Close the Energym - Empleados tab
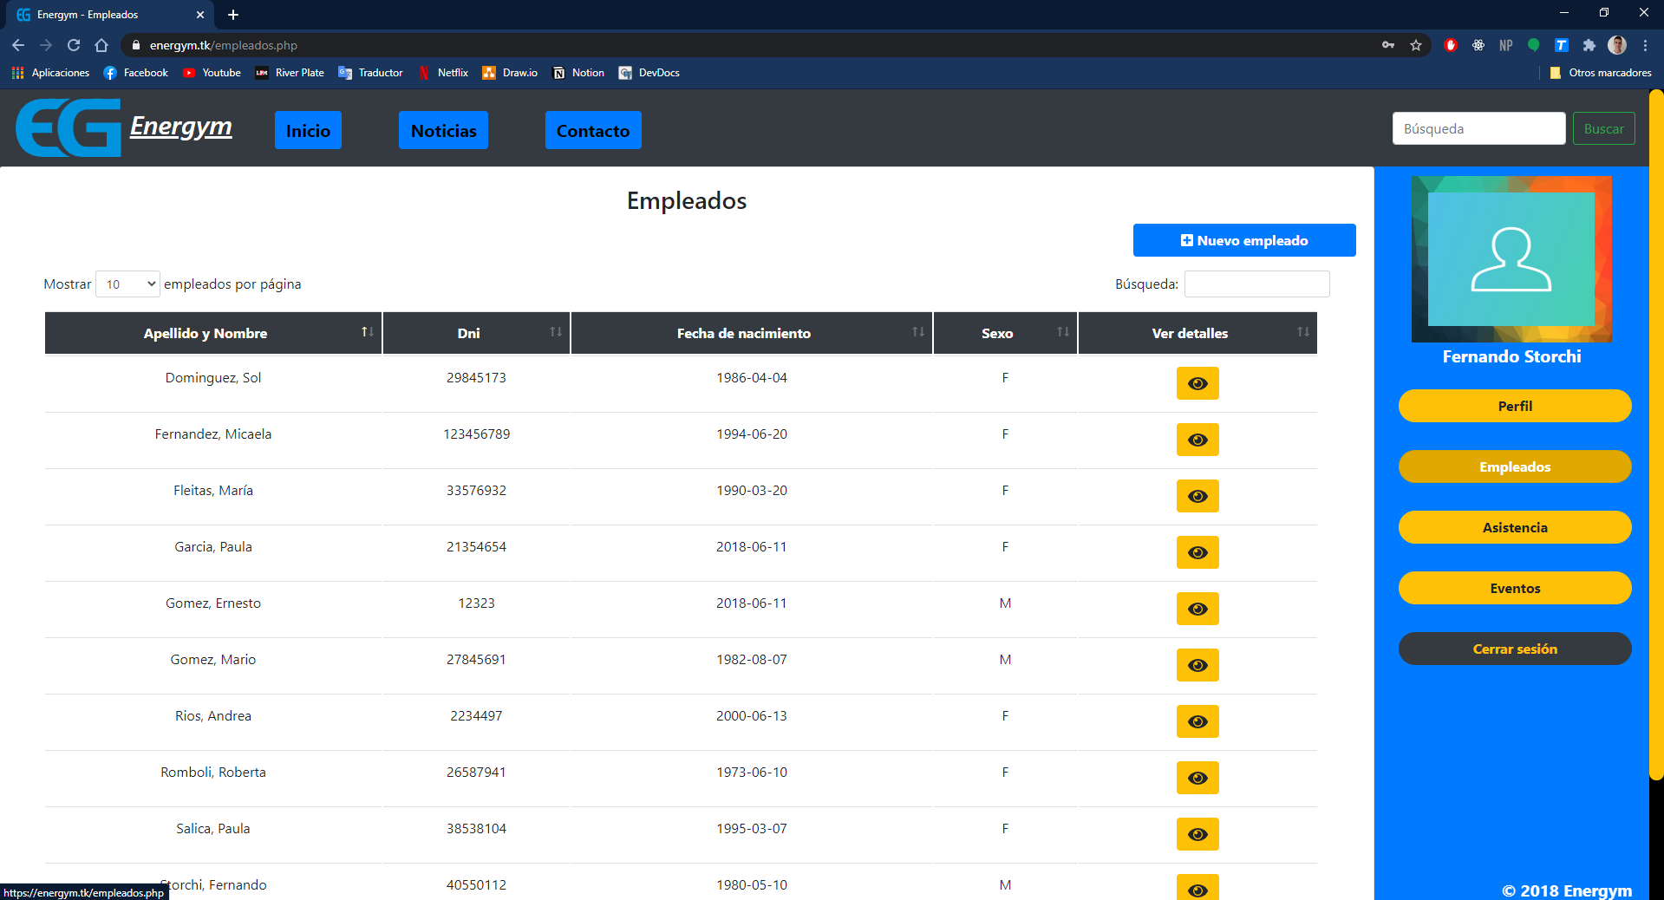The width and height of the screenshot is (1664, 900). click(200, 15)
